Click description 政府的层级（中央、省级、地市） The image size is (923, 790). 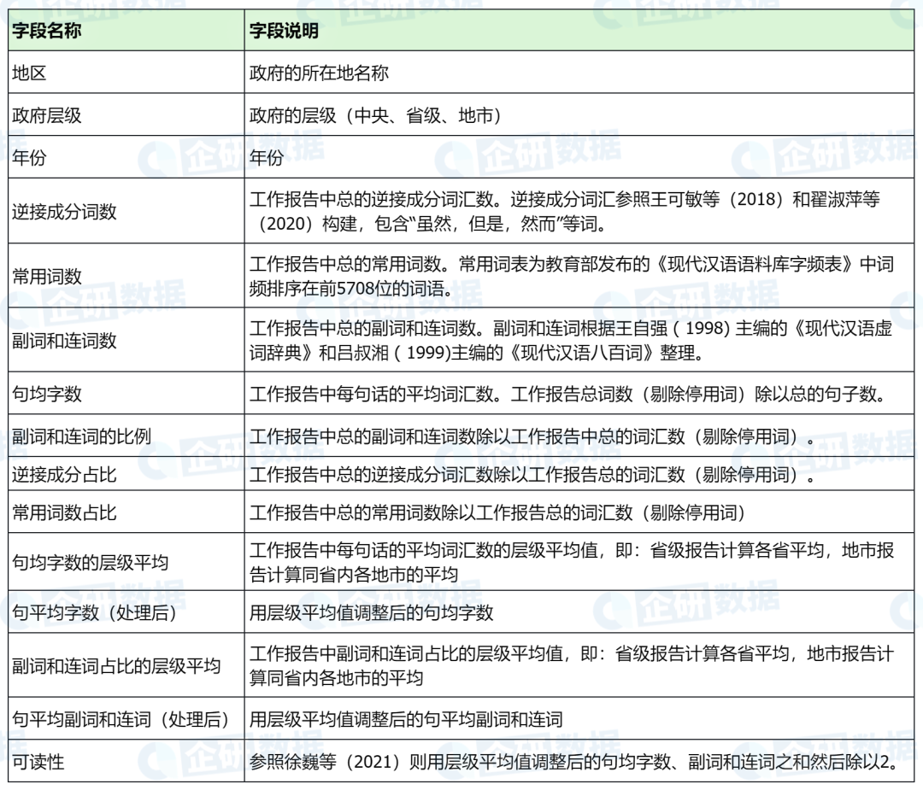[579, 114]
